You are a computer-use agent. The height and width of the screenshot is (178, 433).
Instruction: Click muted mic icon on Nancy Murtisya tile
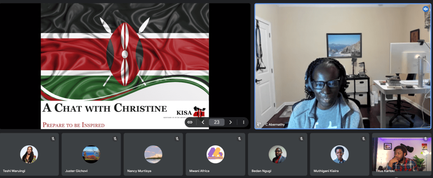[177, 139]
